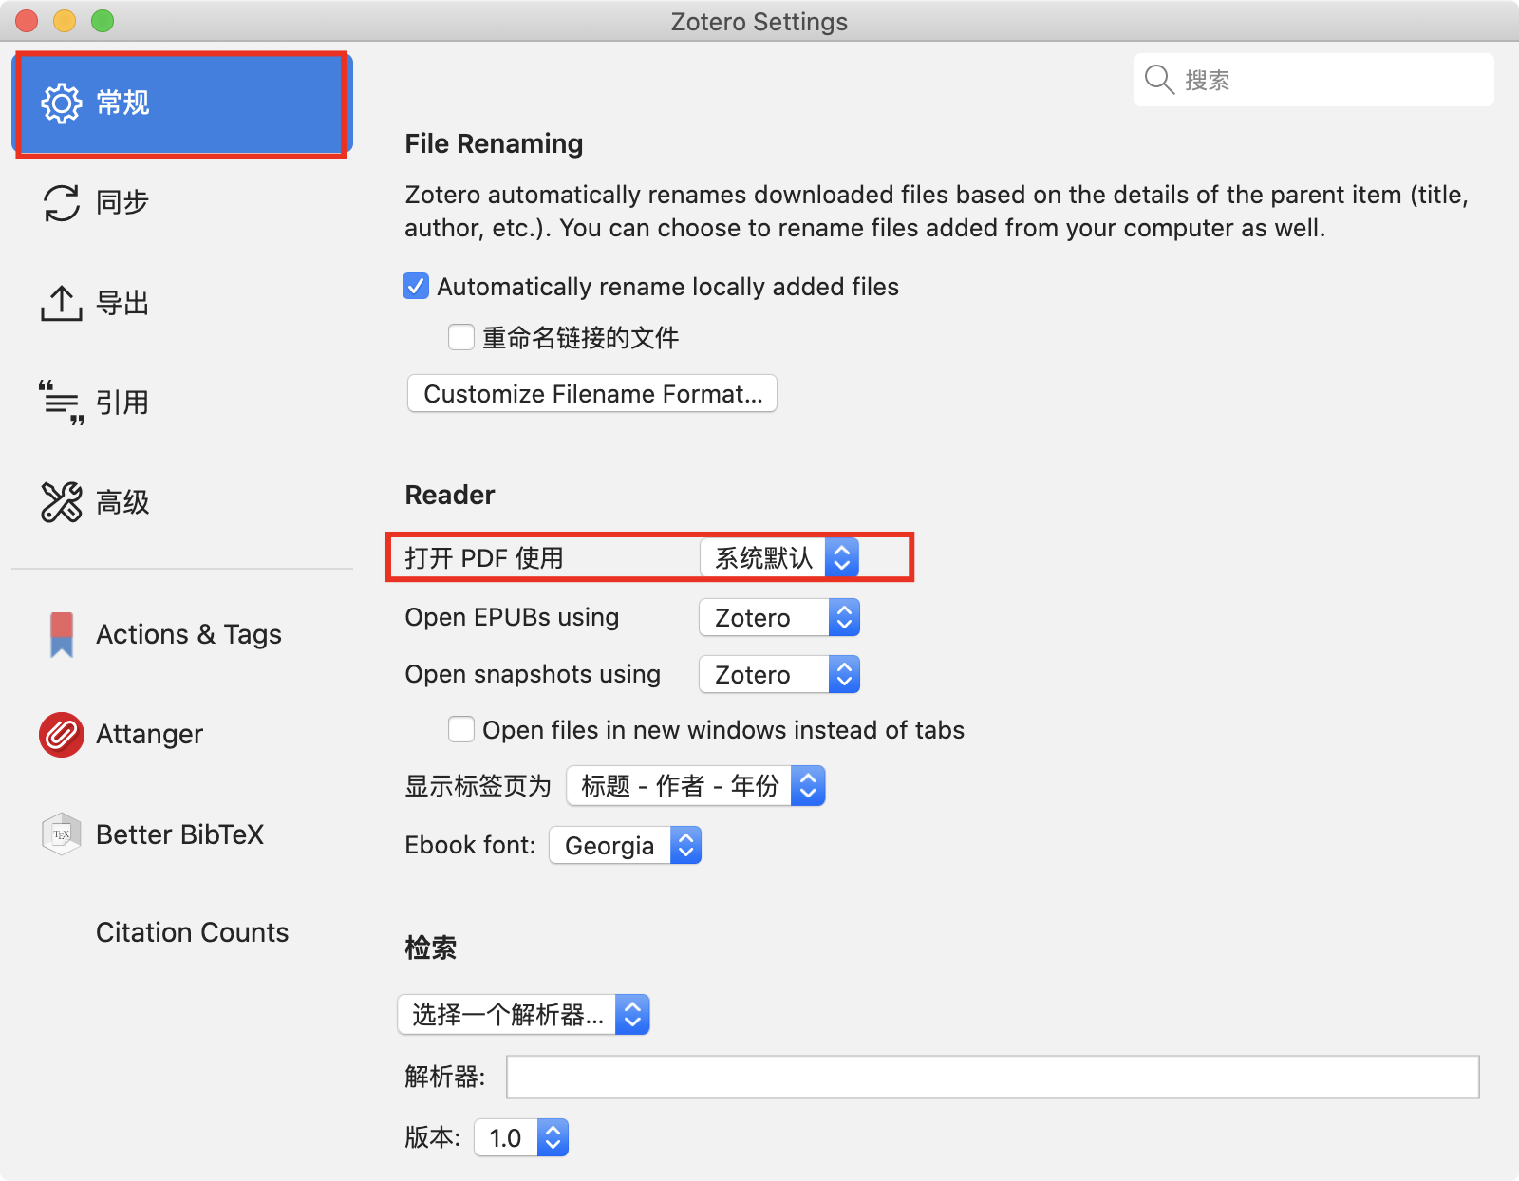Open the Better BibTeX icon

(x=62, y=834)
